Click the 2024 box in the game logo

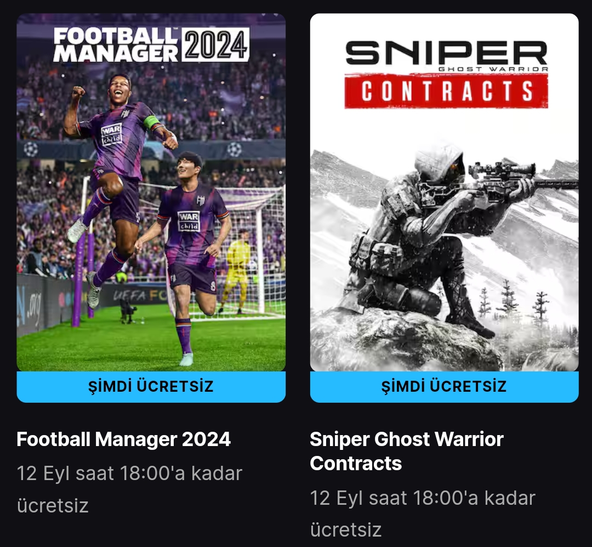tap(215, 44)
